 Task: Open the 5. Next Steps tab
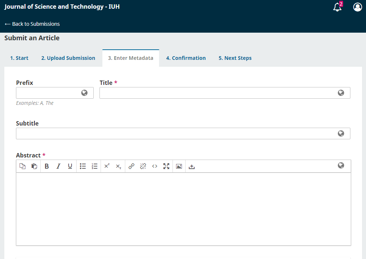pos(235,58)
